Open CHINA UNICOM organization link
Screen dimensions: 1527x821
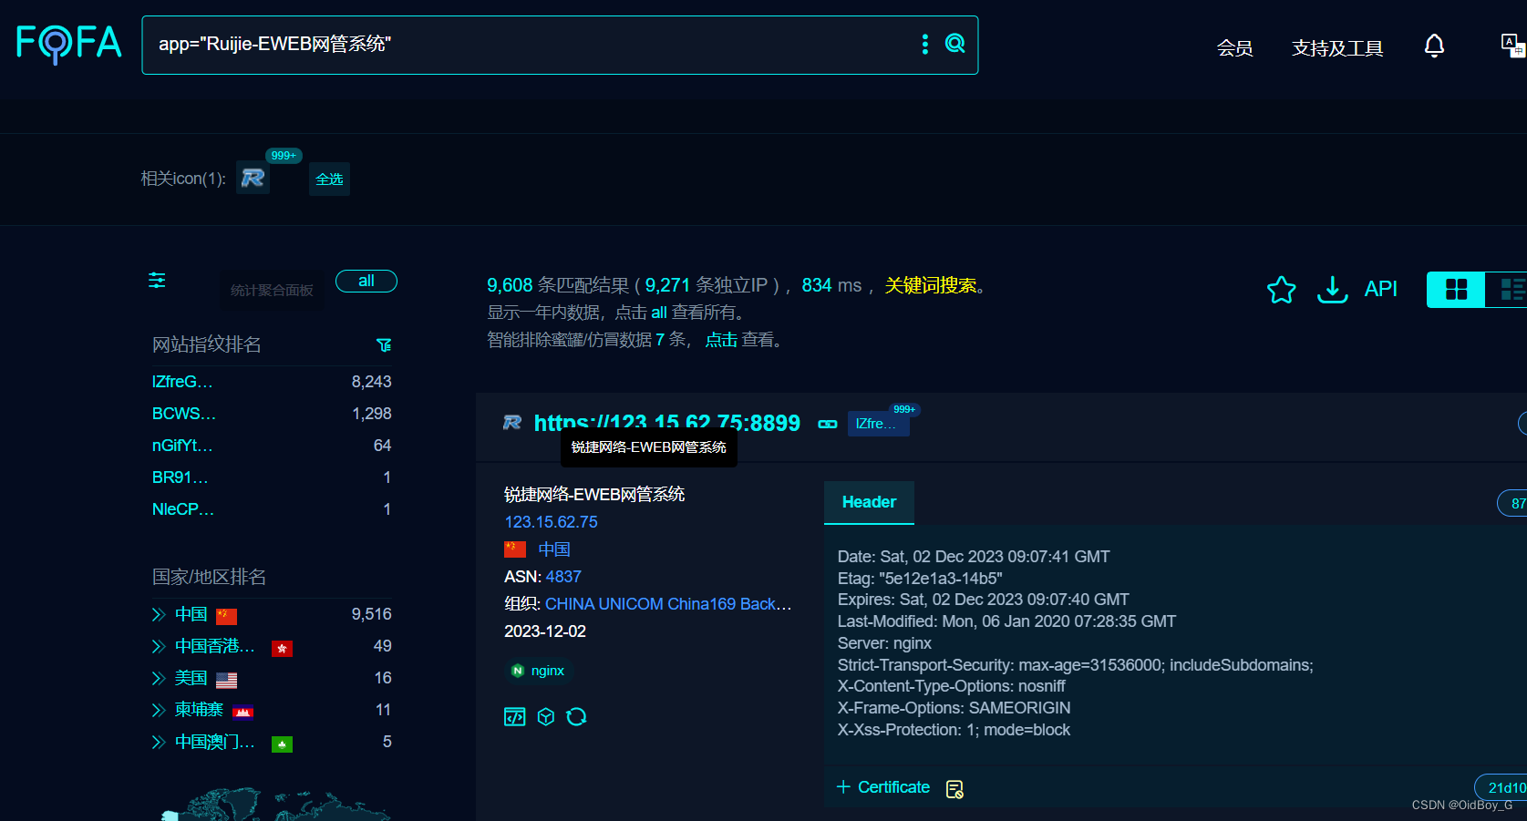click(x=668, y=604)
